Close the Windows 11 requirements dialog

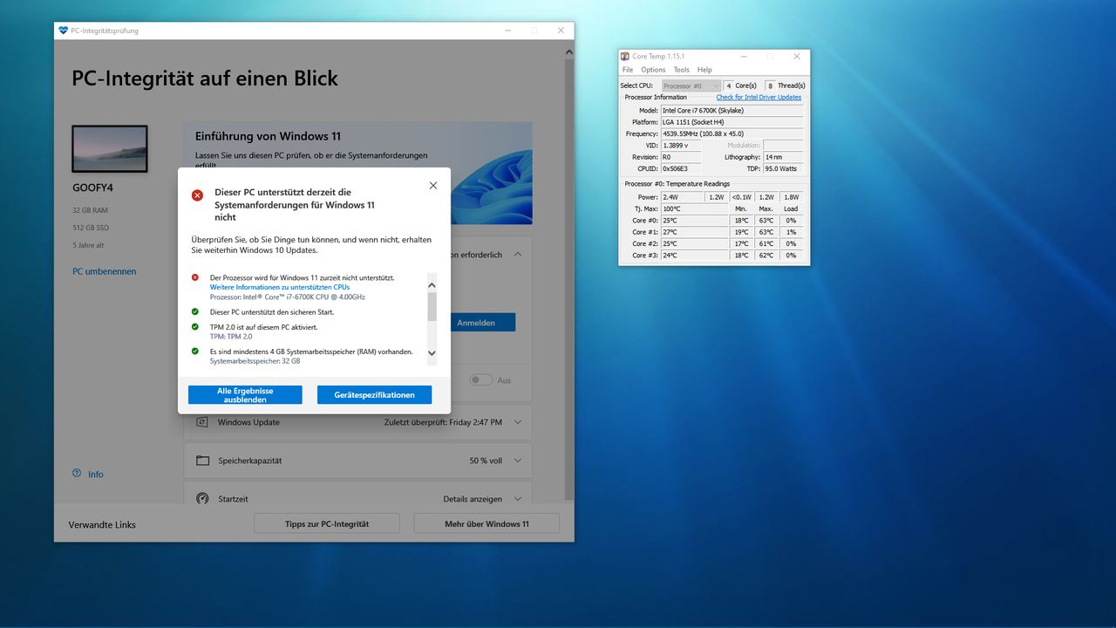[x=433, y=186]
